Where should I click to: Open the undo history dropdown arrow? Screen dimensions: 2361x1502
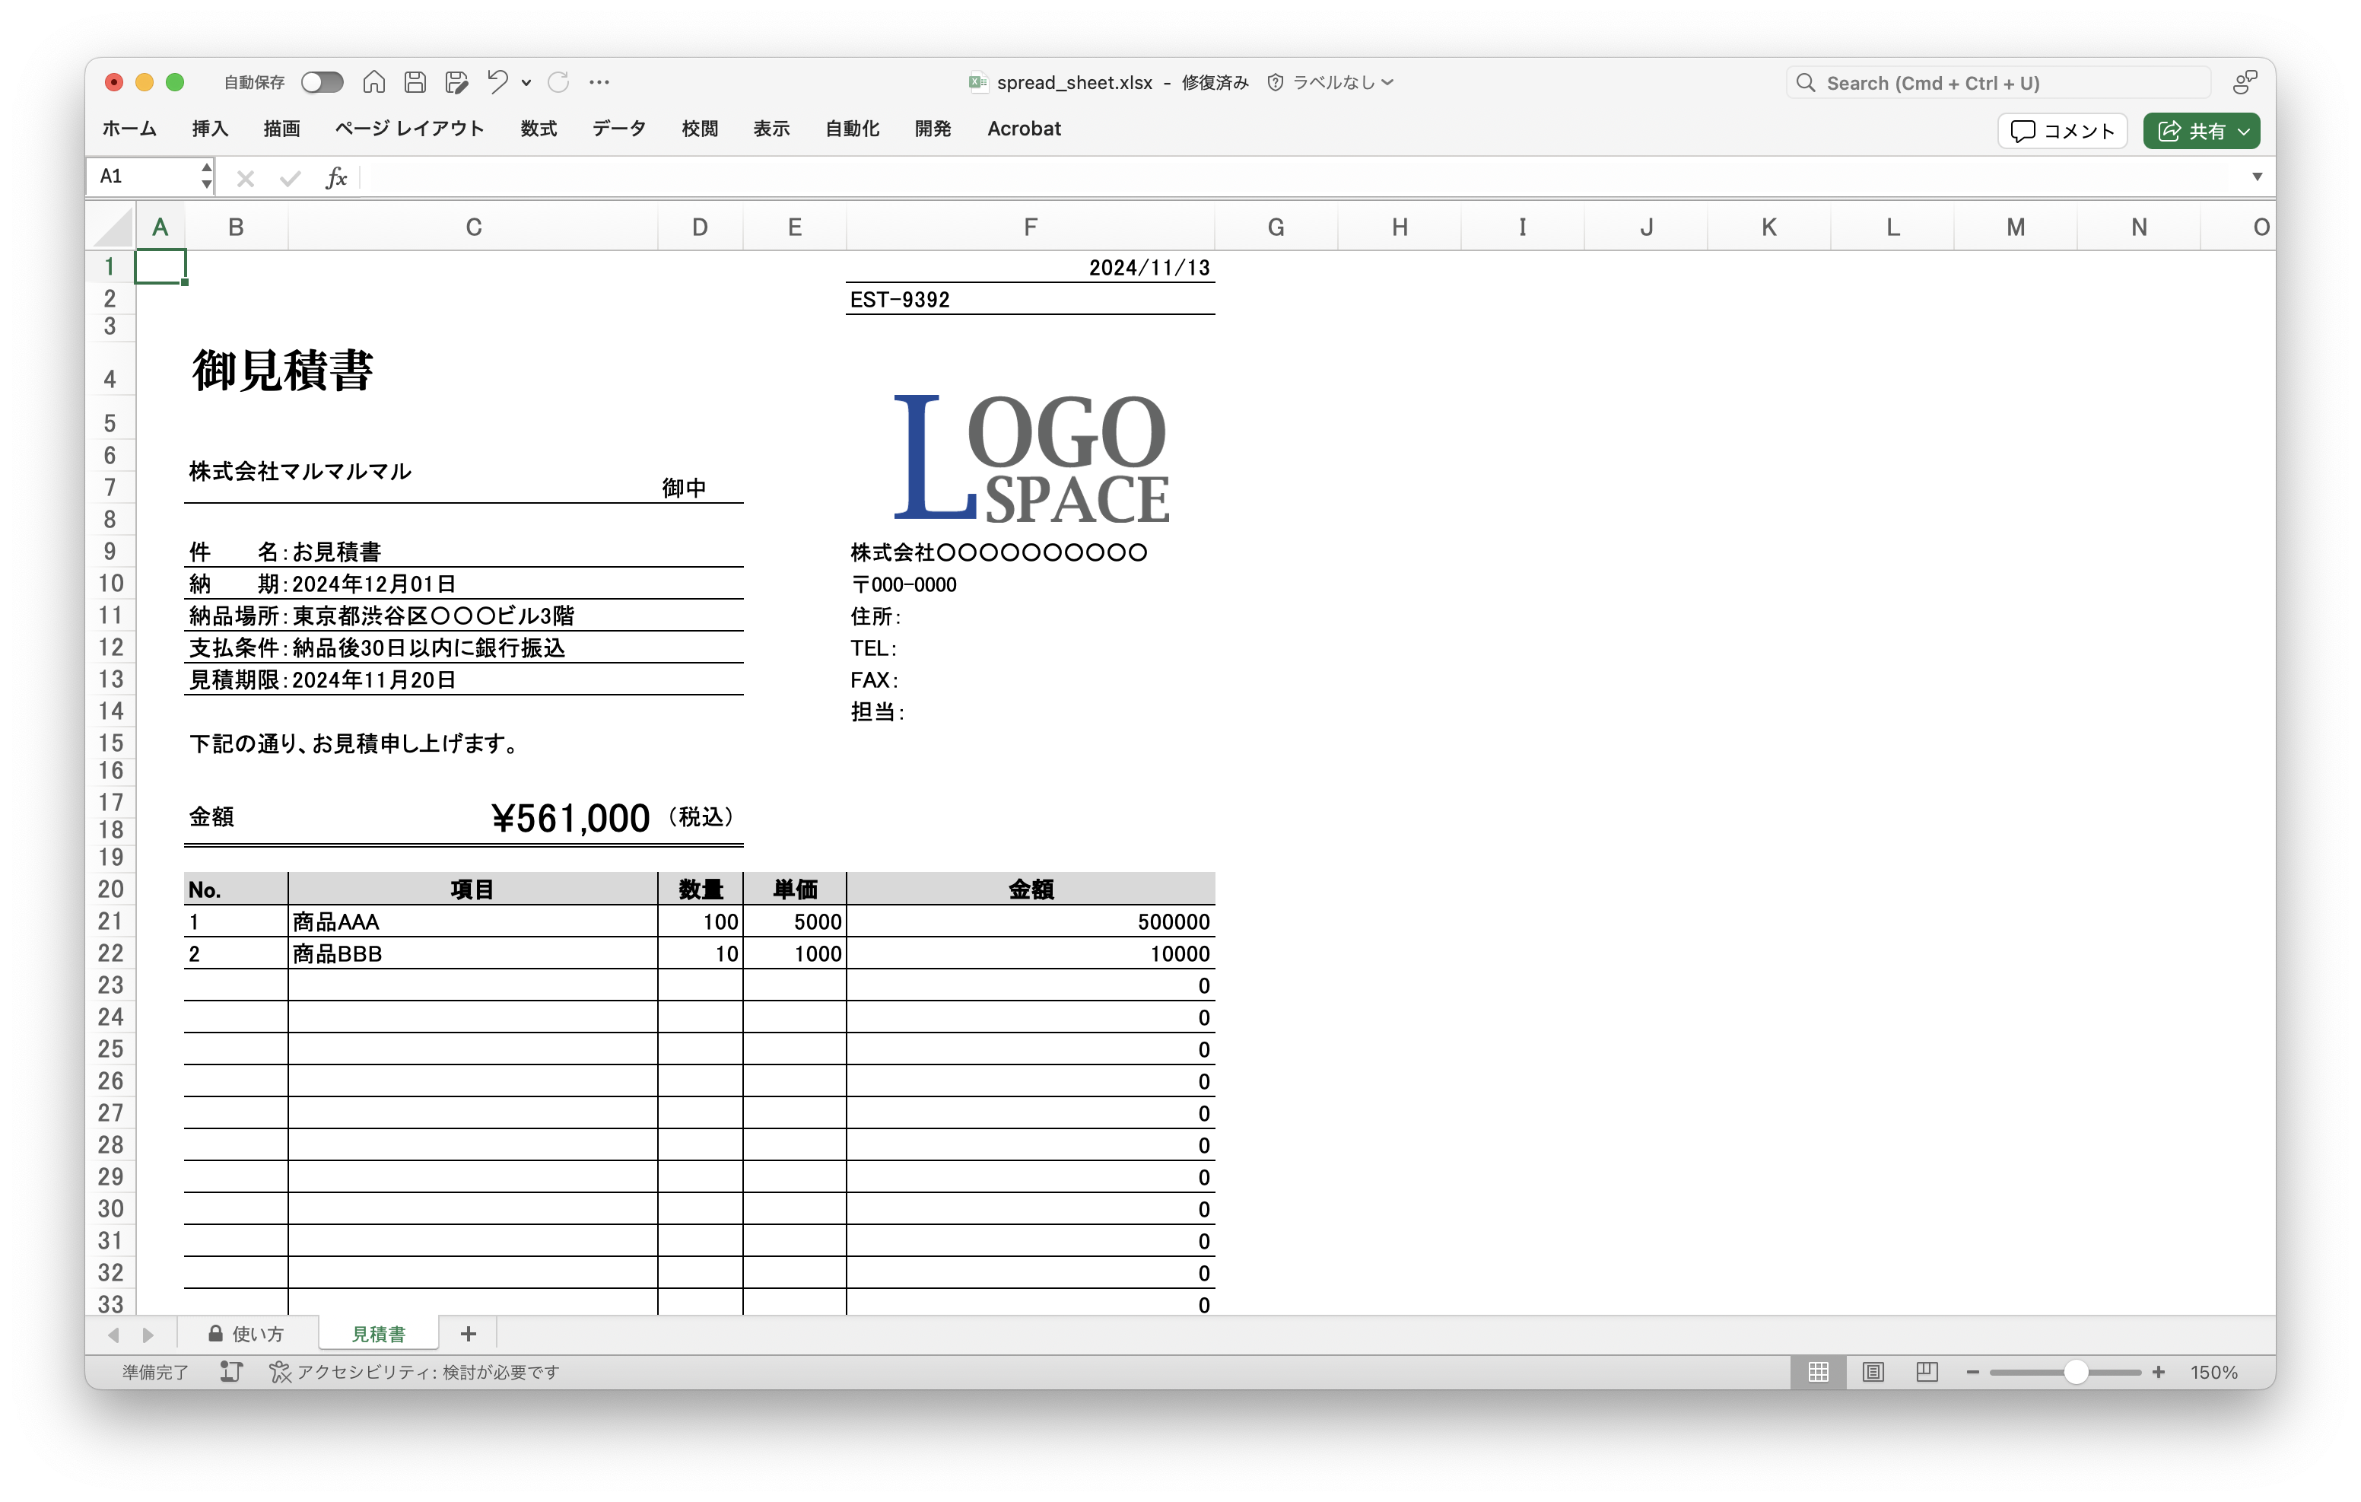pos(526,82)
